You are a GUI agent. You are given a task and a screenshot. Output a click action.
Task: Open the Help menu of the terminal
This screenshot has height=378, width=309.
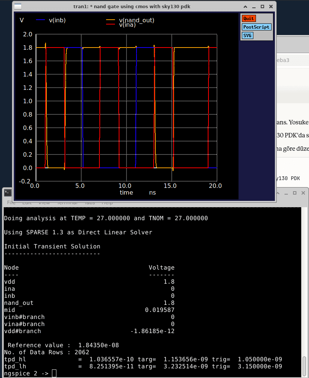click(107, 202)
